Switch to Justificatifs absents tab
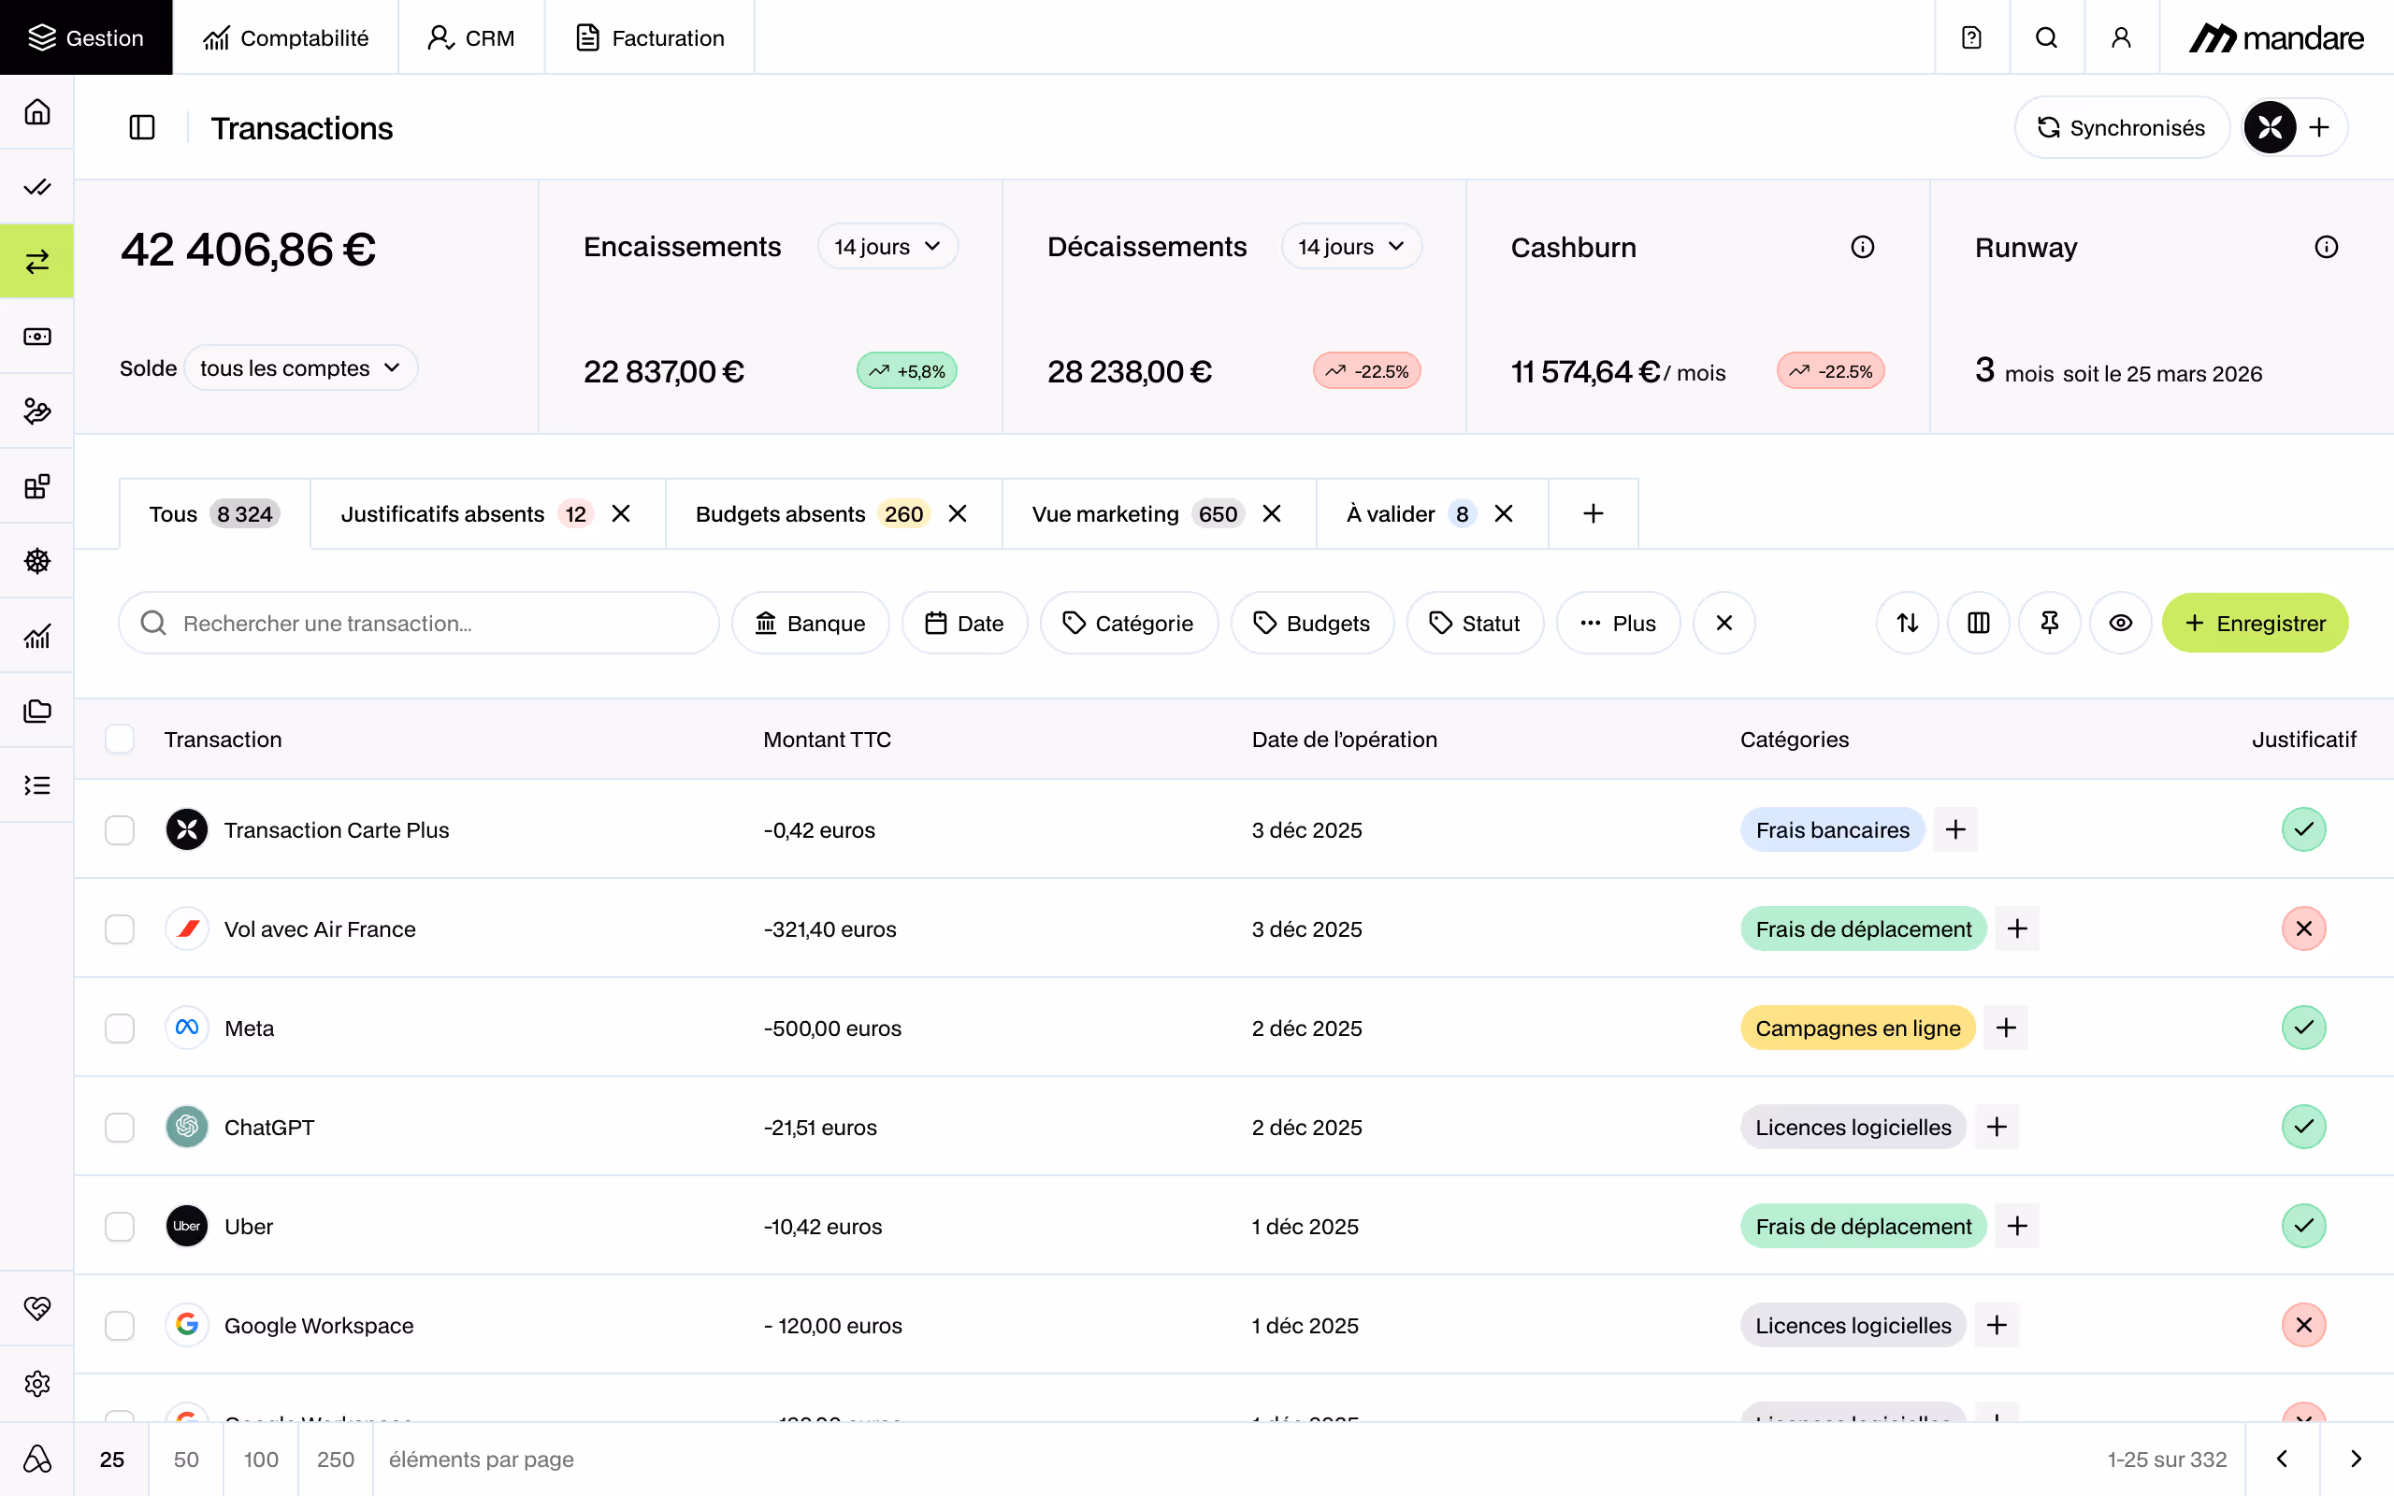This screenshot has width=2394, height=1496. point(443,513)
